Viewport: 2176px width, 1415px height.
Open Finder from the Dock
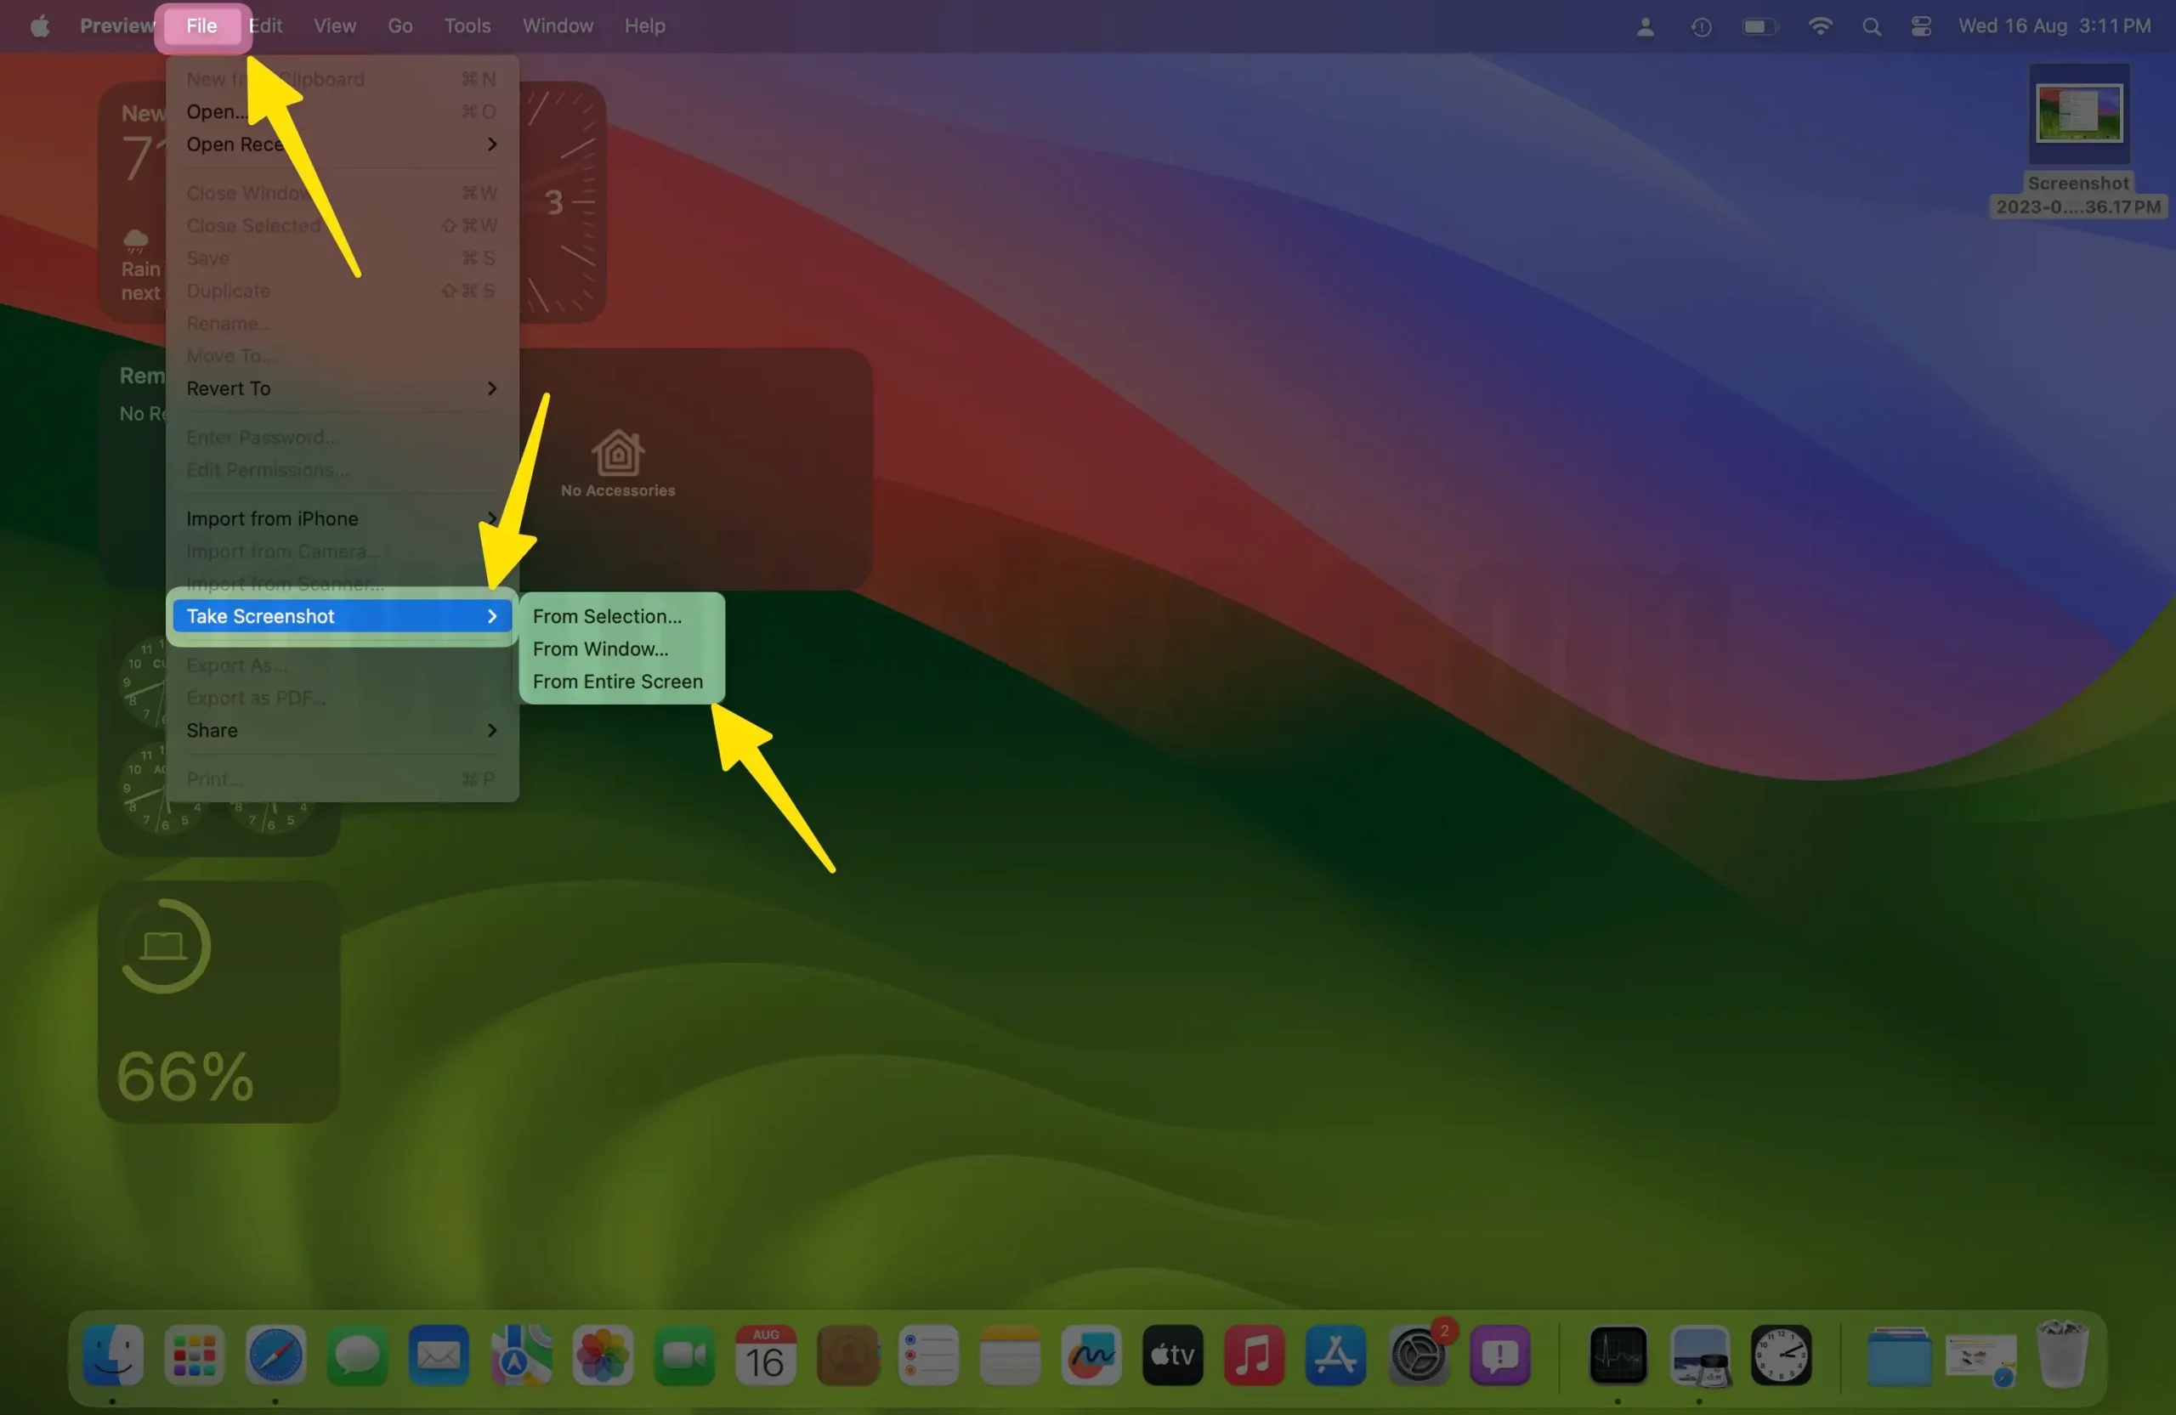(112, 1355)
